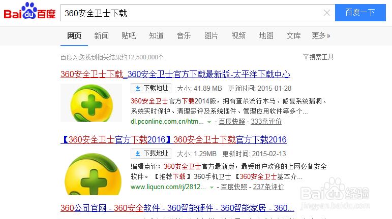
Task: Click the download arrow icon in the pconline result
Action: [x=137, y=88]
